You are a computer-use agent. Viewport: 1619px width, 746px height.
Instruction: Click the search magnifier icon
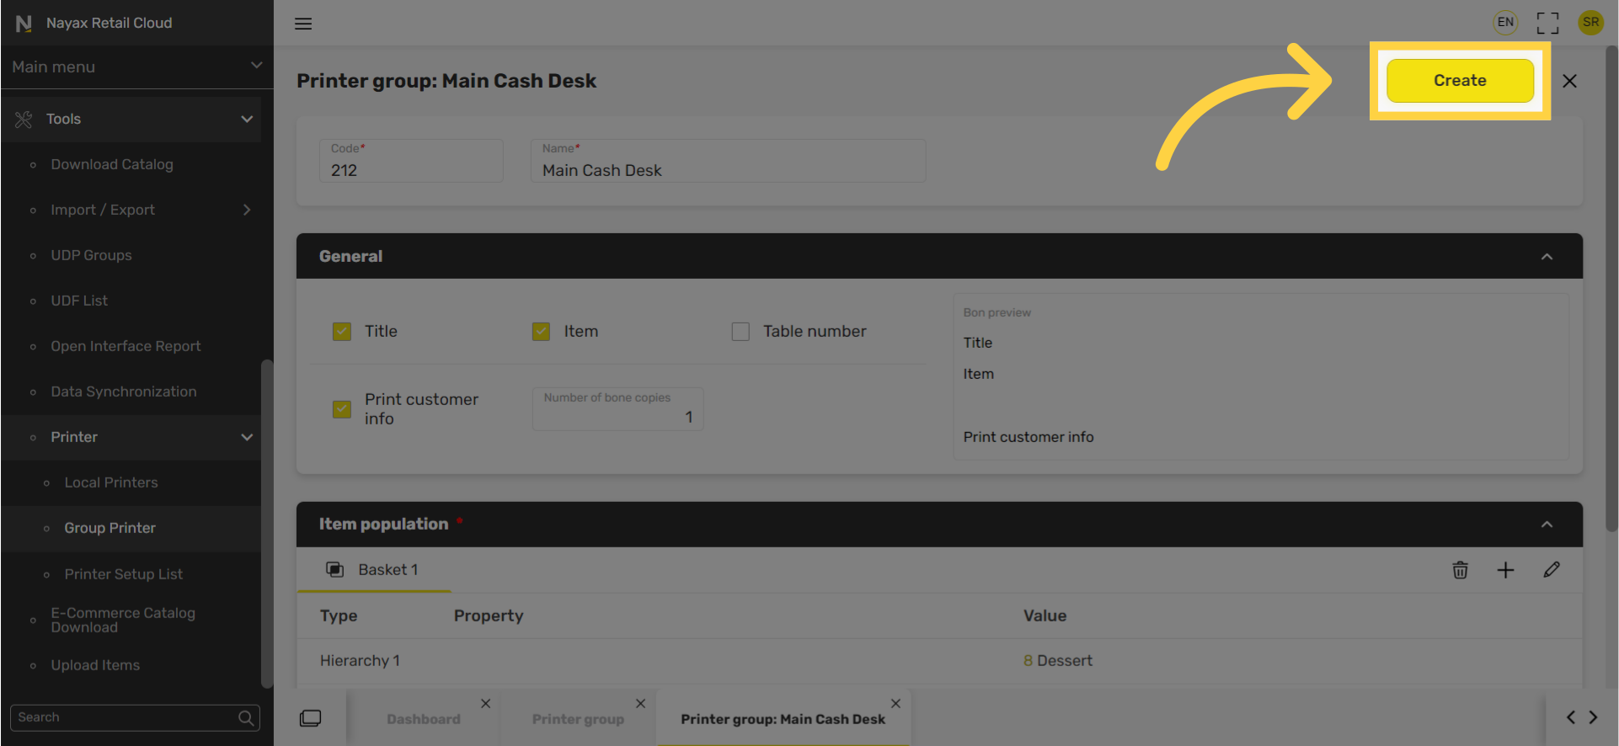pos(246,717)
